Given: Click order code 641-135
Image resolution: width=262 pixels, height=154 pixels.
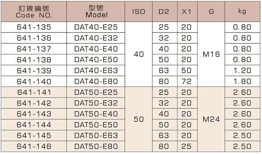Looking at the screenshot, I should tap(34, 27).
